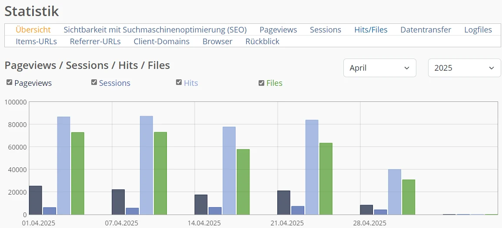The image size is (502, 228).
Task: Click the Hits bar for 28.04.2025
Action: 395,192
